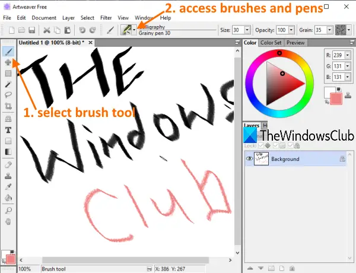
Task: Click the Background layer thumbnail
Action: tap(261, 159)
